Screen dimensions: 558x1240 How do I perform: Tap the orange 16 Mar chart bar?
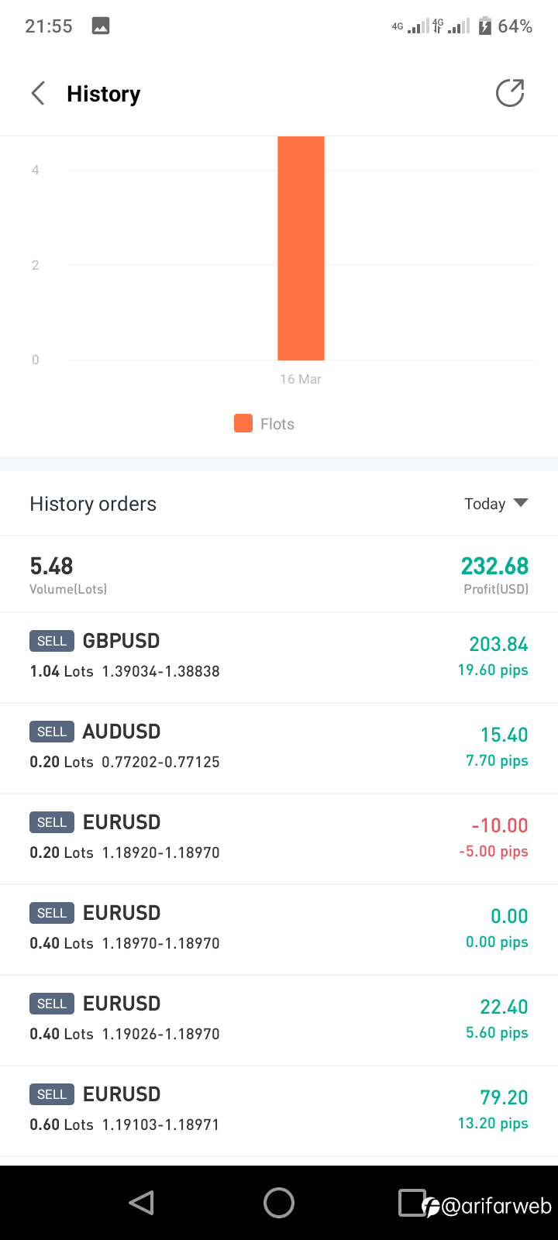click(301, 248)
